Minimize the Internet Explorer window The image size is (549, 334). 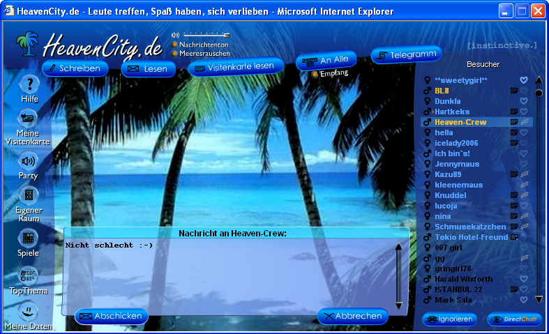click(506, 11)
